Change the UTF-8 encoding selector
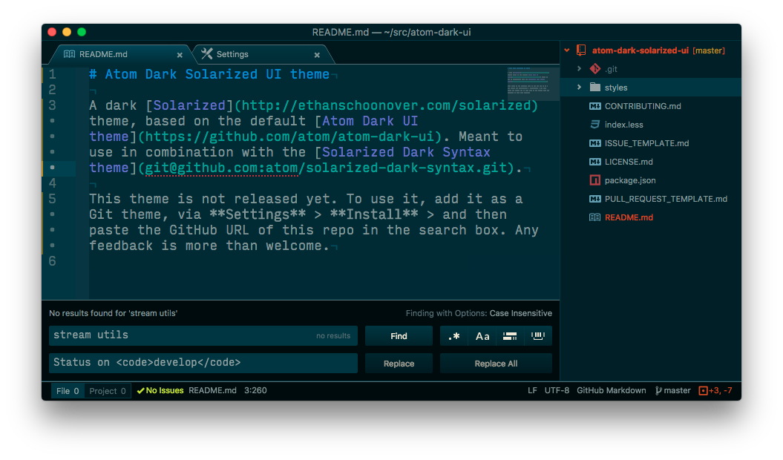Screen dimensions: 783x460 pyautogui.click(x=557, y=390)
